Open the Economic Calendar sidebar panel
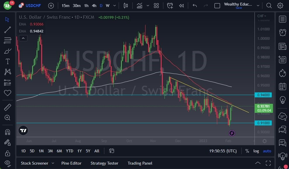This screenshot has width=289, height=169. [282, 87]
